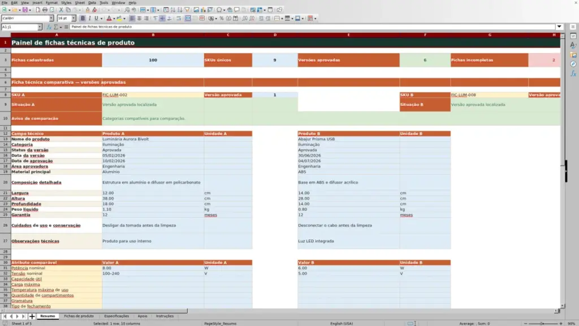Click the Cut scissors icon

pyautogui.click(x=61, y=10)
